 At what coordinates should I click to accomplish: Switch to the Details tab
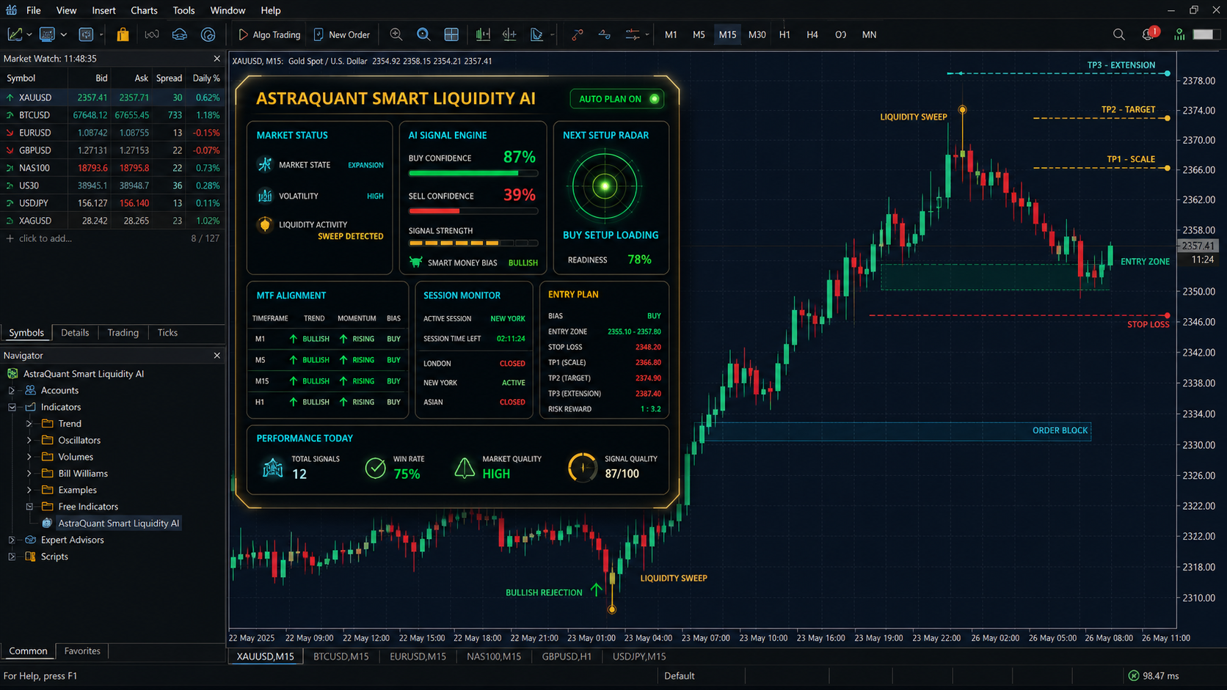point(75,333)
